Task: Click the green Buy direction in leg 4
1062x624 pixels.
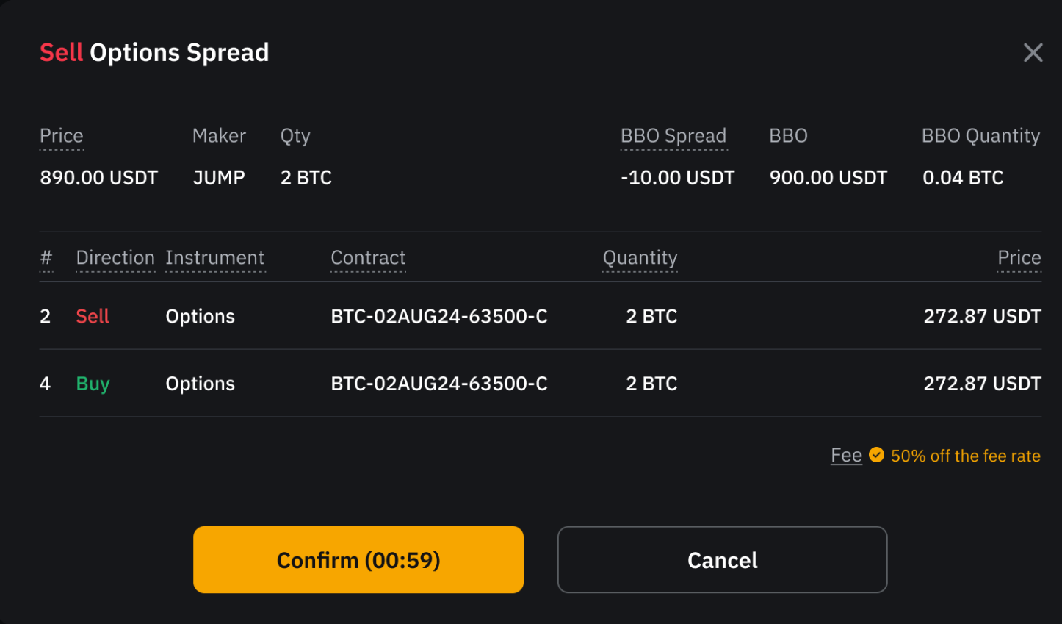Action: coord(93,384)
